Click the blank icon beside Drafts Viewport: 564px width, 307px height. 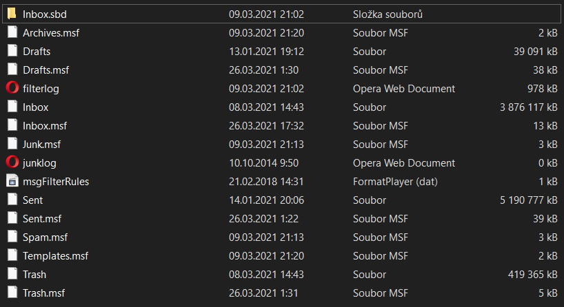(x=12, y=51)
